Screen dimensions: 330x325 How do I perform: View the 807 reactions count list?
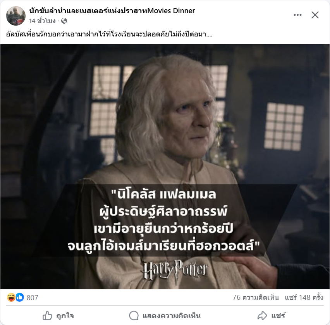click(33, 297)
